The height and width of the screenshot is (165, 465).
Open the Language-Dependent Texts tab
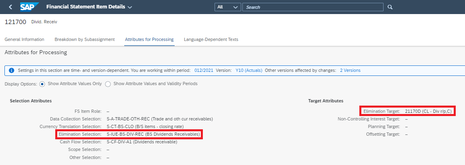coord(211,39)
